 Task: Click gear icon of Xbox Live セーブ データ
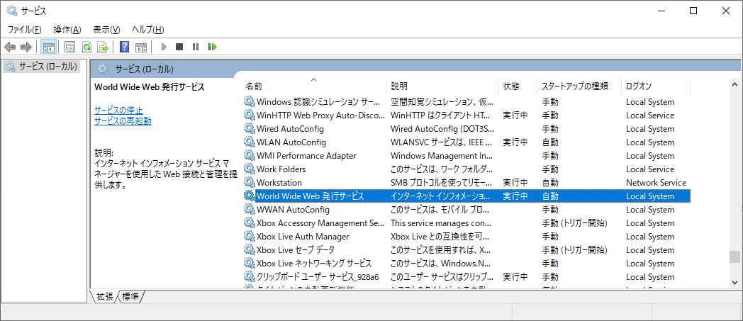tap(249, 249)
